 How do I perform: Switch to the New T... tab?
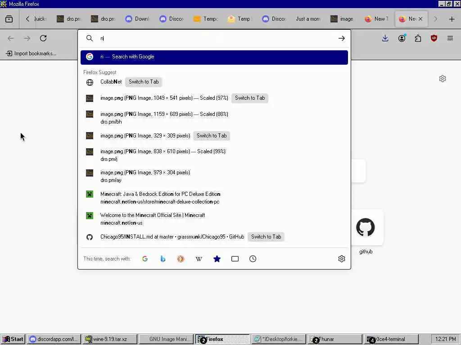377,19
